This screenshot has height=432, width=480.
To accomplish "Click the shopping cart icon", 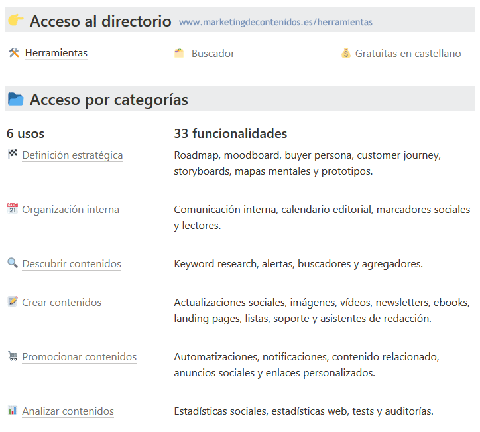I will 13,356.
